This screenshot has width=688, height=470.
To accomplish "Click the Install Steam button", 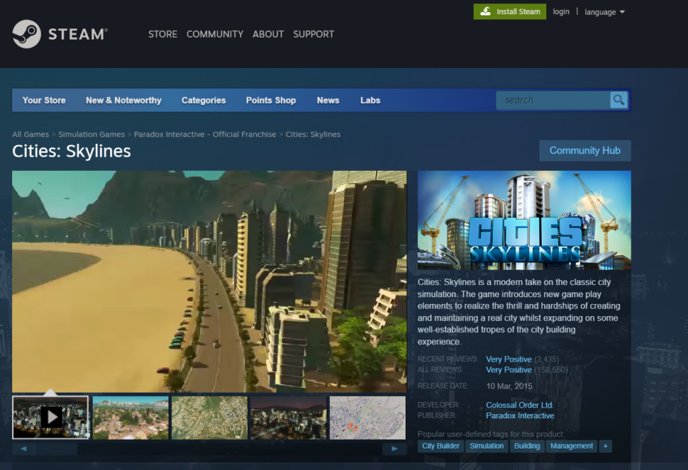I will click(x=509, y=11).
